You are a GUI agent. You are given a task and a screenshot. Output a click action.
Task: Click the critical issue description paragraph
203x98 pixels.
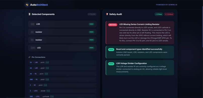coord(146,34)
